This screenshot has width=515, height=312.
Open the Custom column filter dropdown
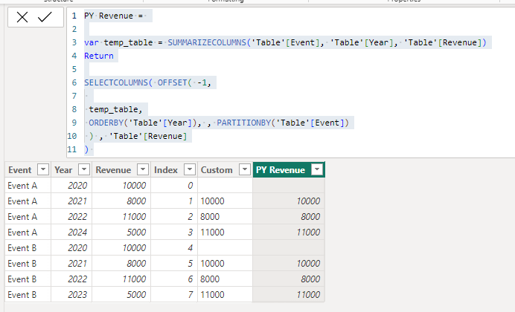pyautogui.click(x=244, y=169)
